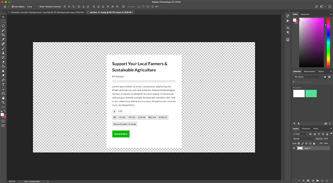
Task: Hide Layer 0 with the eye icon
Action: pyautogui.click(x=294, y=148)
